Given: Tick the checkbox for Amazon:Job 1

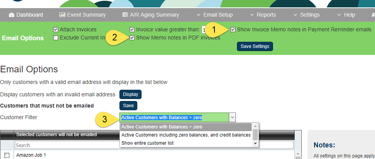Looking at the screenshot, I should point(7,155).
